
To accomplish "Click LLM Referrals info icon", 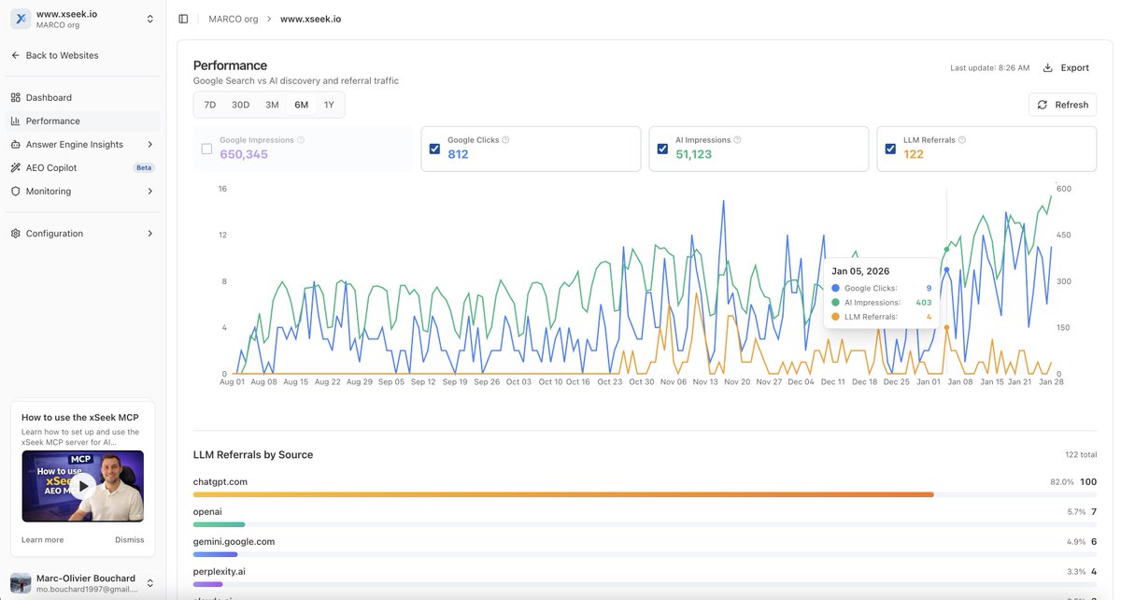I will point(962,140).
